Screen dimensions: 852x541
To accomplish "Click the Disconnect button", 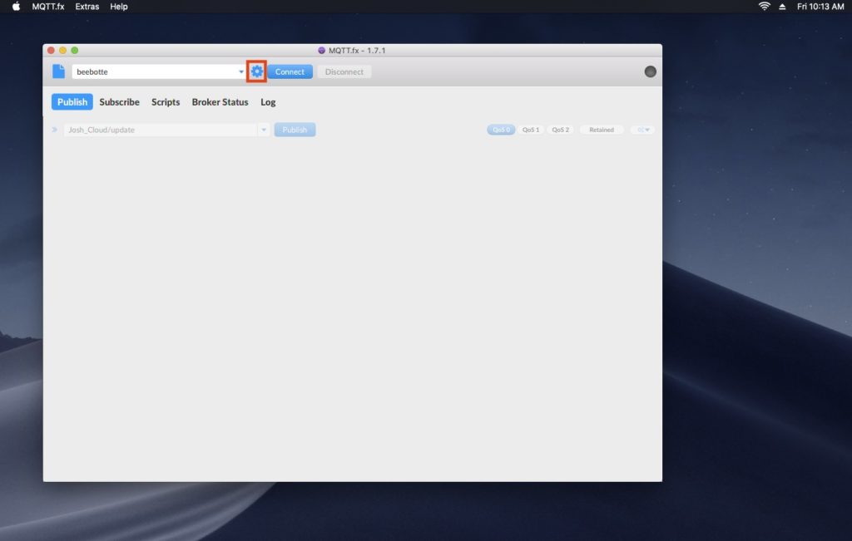I will tap(344, 71).
